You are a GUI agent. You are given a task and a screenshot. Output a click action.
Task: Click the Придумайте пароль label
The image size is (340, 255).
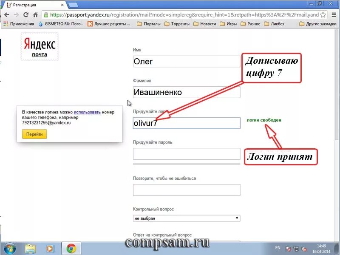point(153,142)
